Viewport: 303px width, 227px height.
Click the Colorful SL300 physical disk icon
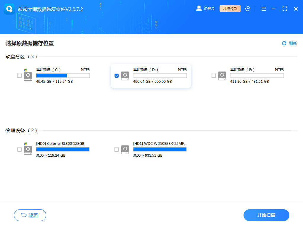coord(28,150)
